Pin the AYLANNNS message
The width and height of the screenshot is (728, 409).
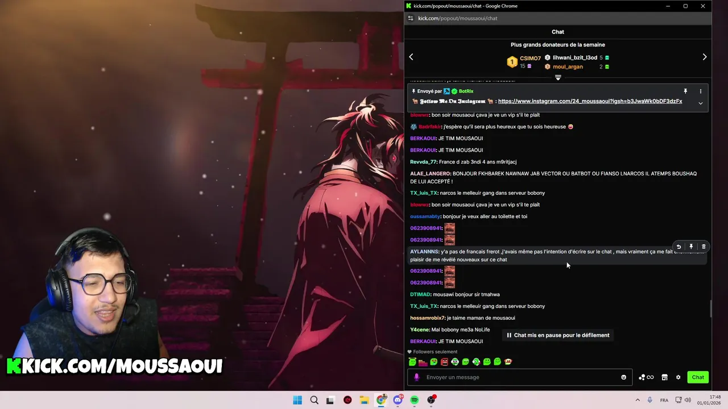(691, 247)
